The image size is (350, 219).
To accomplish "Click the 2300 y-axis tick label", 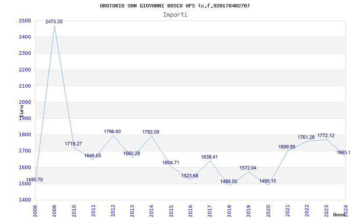I will [25, 53].
